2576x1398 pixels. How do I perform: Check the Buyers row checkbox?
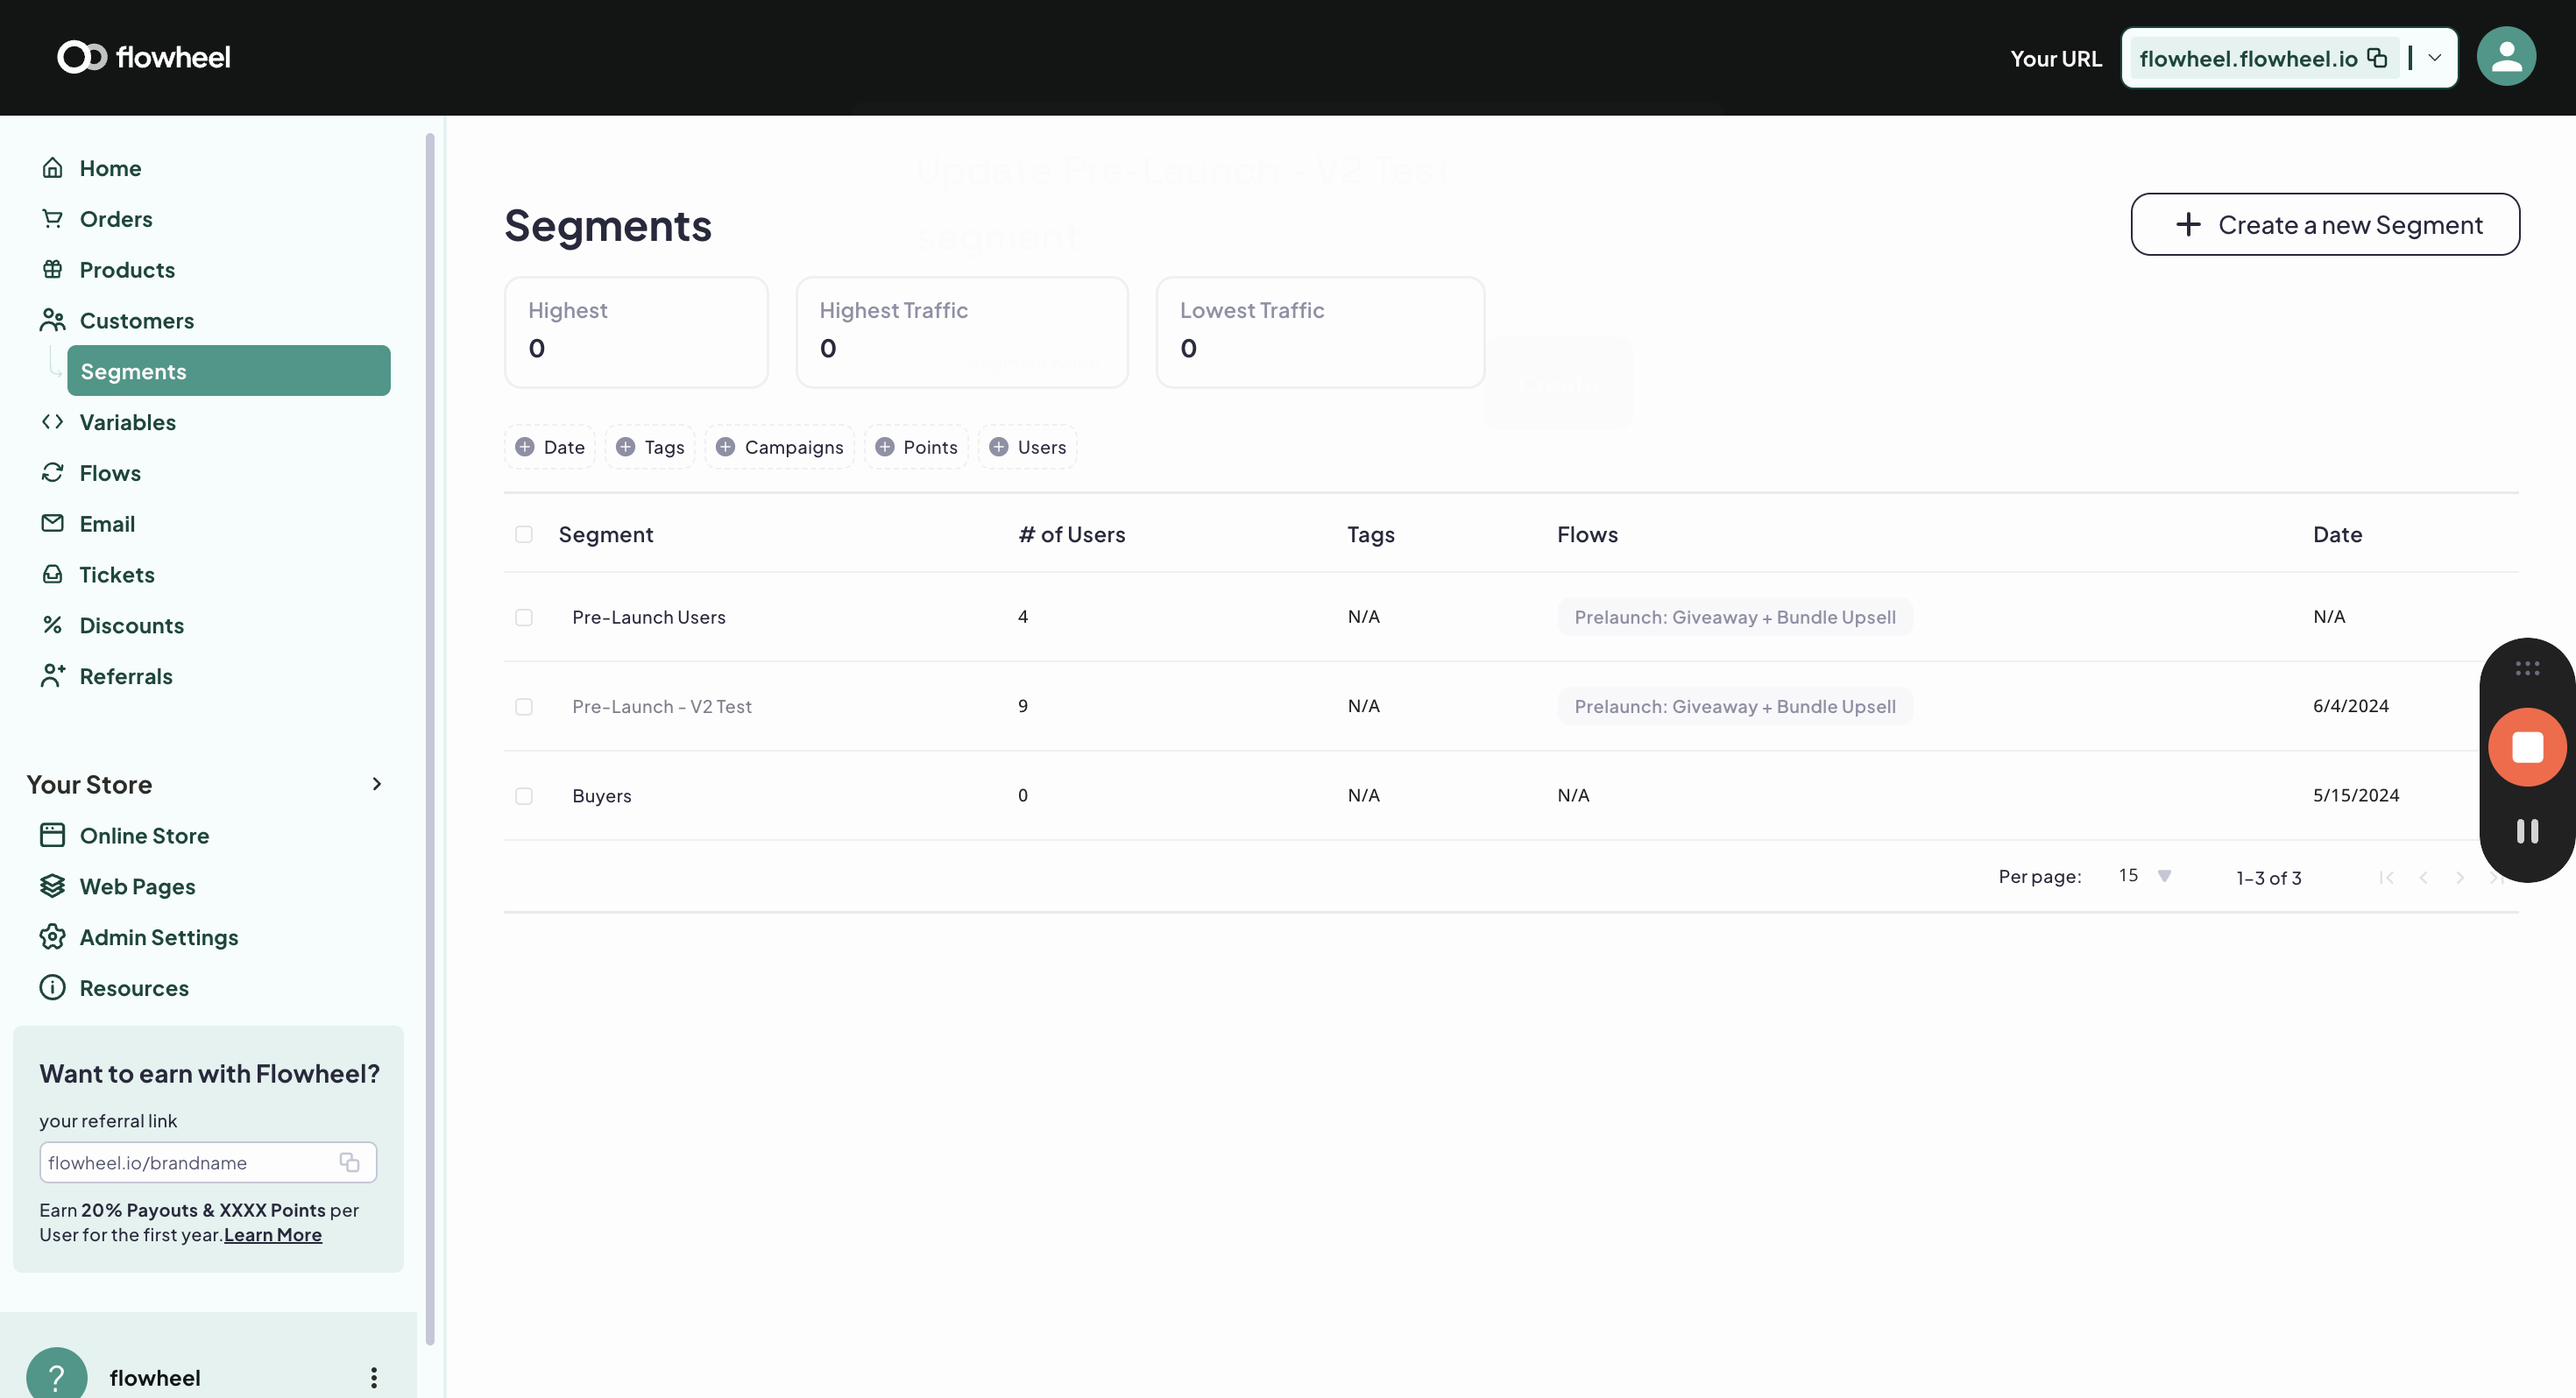(524, 797)
